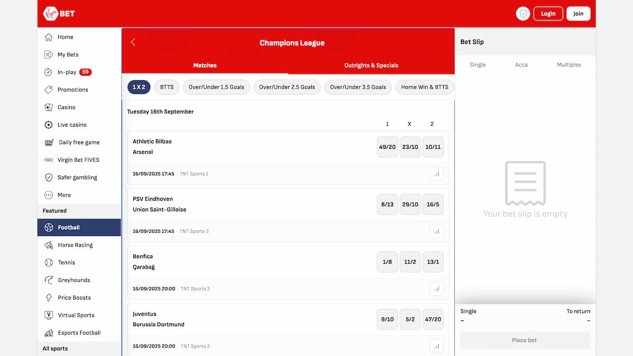Click the Home house icon in sidebar
Viewport: 633px width, 356px height.
point(49,37)
